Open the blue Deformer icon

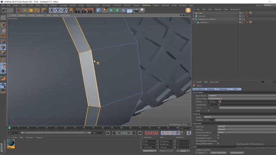(x=123, y=10)
